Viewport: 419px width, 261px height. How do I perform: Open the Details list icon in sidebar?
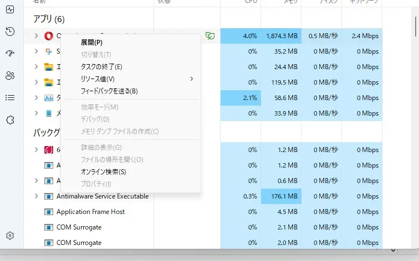click(9, 98)
